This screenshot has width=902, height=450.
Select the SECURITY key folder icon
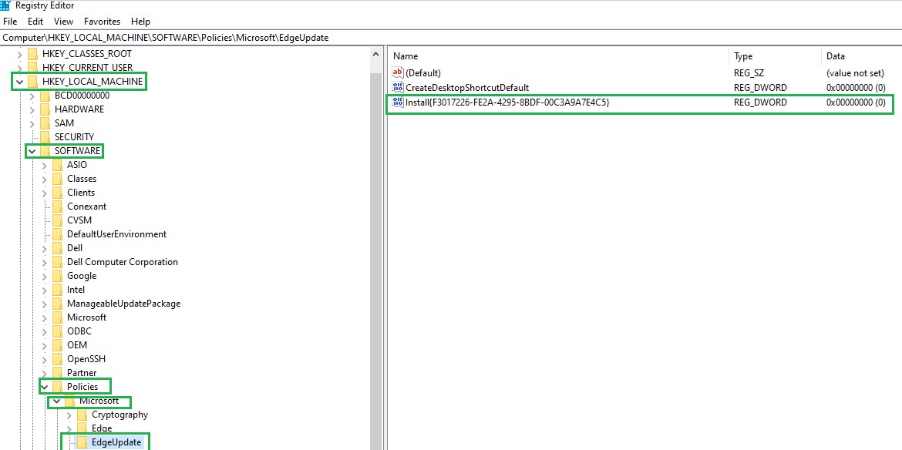click(45, 137)
